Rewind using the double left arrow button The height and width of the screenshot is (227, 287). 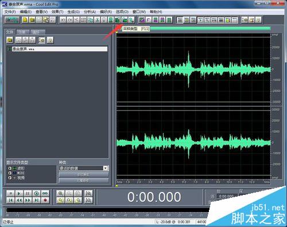(19, 200)
